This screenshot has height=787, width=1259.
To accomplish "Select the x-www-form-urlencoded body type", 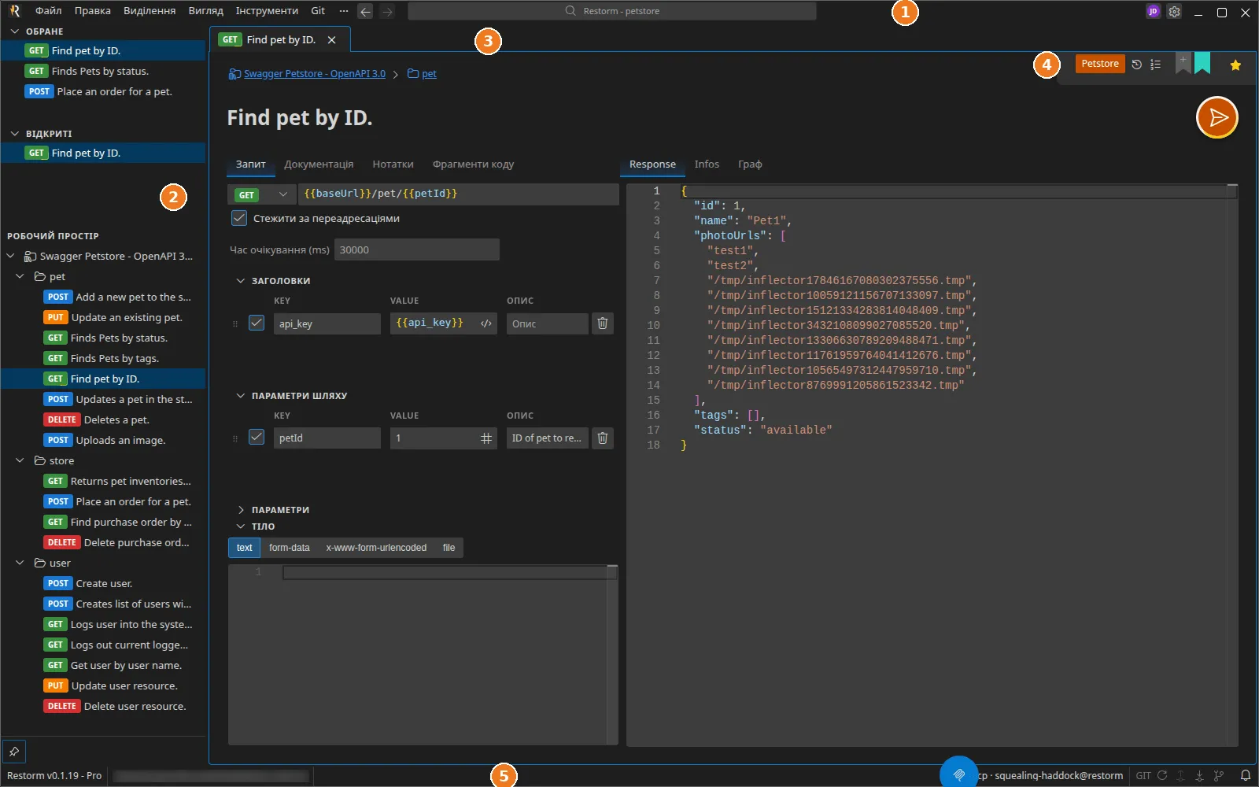I will (376, 548).
